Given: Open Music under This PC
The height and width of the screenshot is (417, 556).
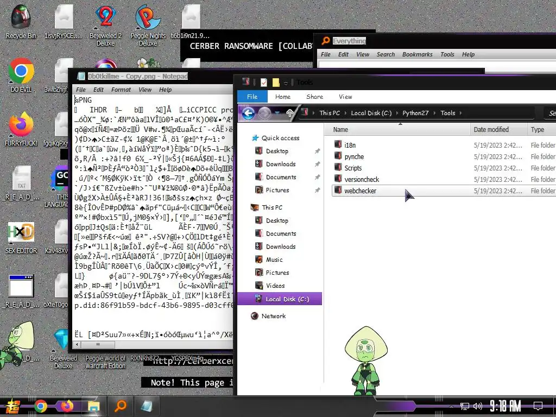Looking at the screenshot, I should pos(274,260).
